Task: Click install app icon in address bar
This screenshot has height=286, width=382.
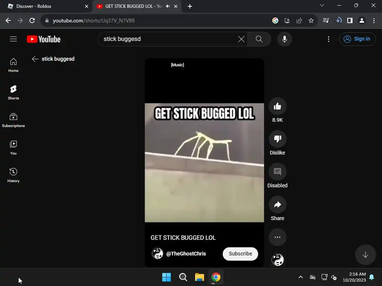Action: (x=287, y=21)
